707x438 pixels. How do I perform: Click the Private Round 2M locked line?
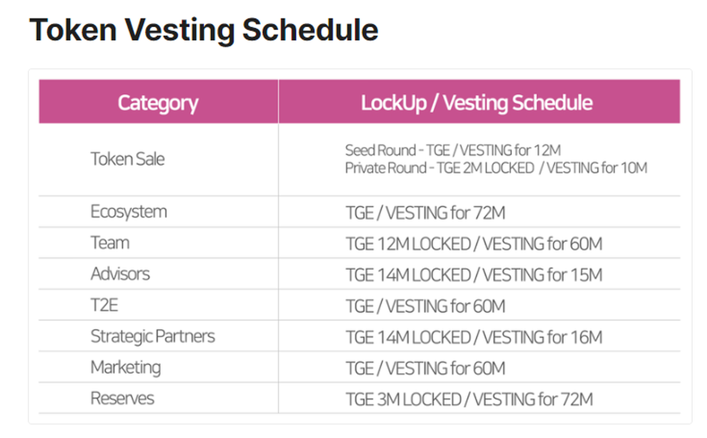pos(496,168)
